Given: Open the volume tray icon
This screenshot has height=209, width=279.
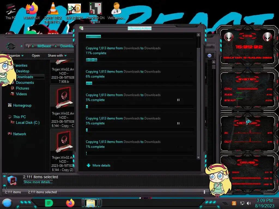Looking at the screenshot, I should (x=249, y=203).
